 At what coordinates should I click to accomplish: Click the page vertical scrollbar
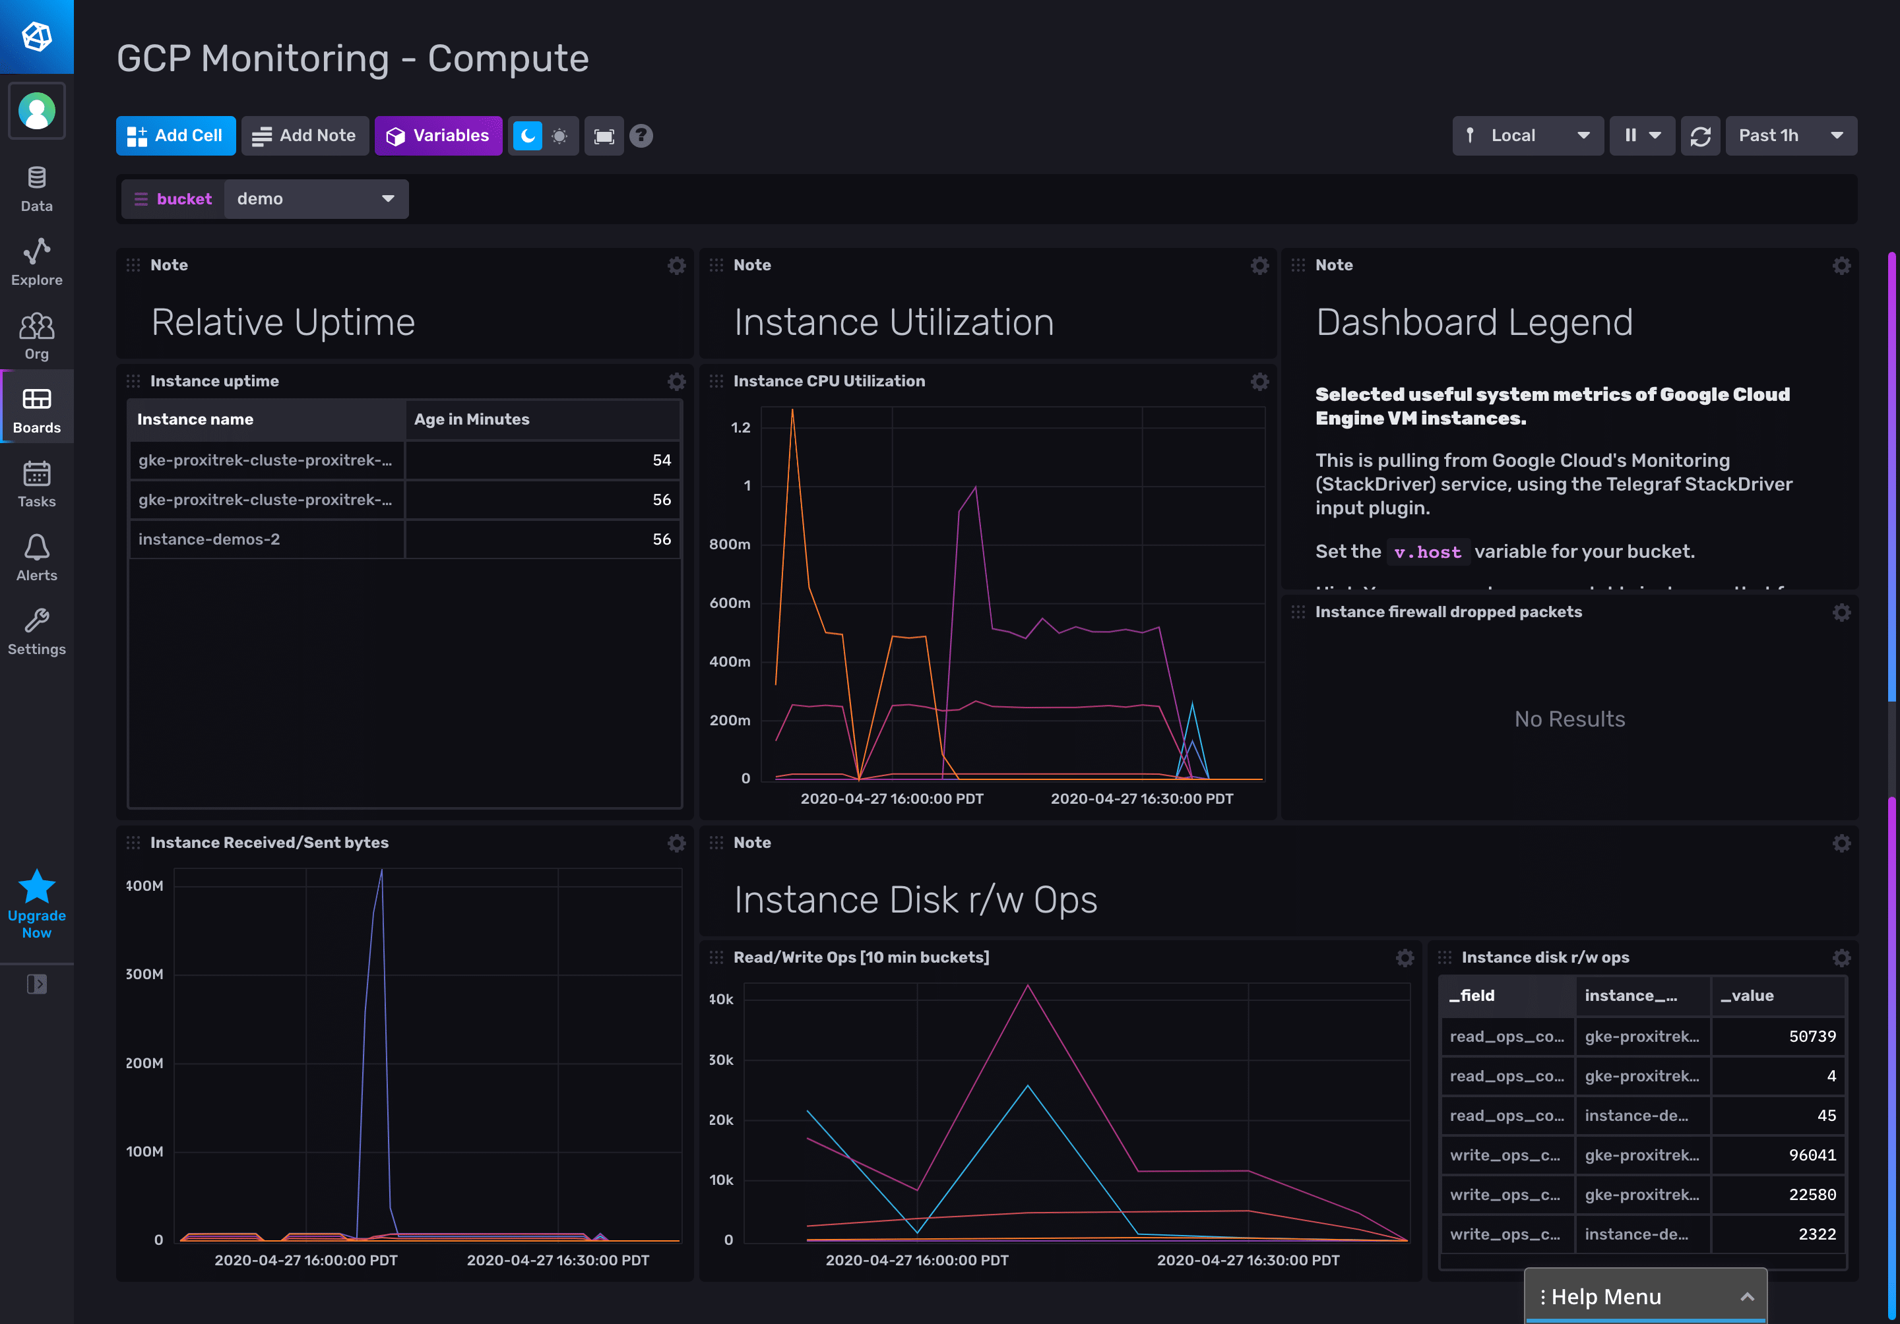(1891, 786)
